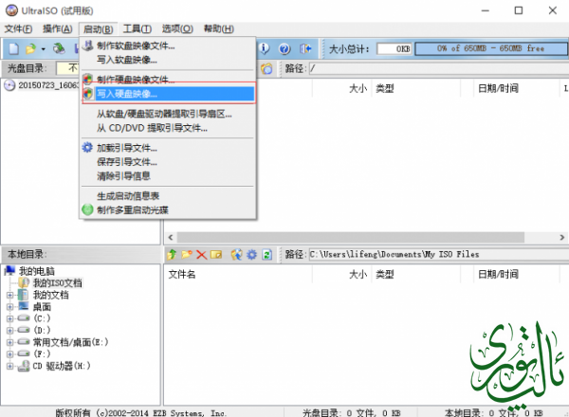Viewport: 569px width, 417px height.
Task: Select 制作多重启动光碟 menu entry
Action: 168,210
